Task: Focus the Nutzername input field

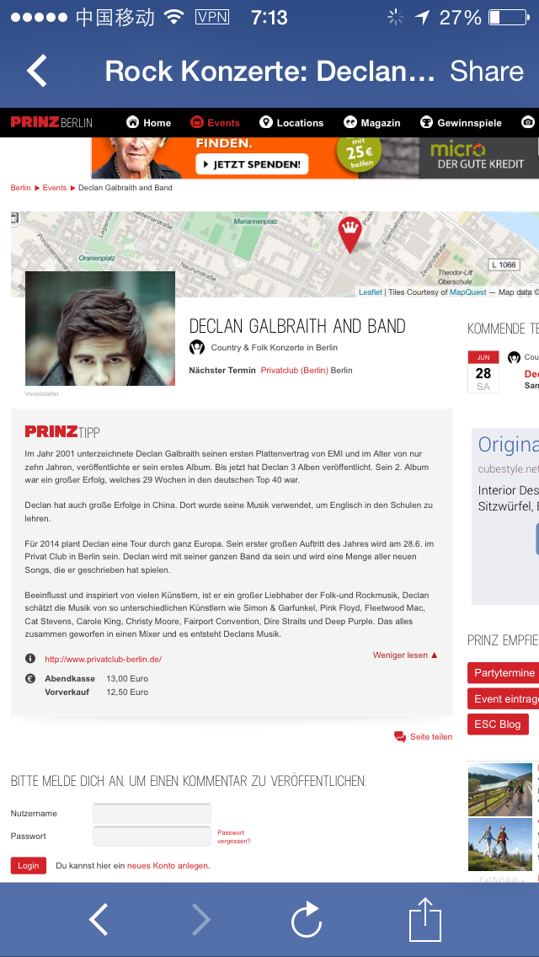Action: [152, 813]
